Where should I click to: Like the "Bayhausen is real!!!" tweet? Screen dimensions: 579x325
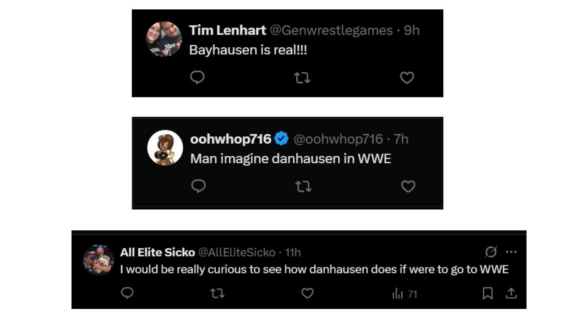(407, 77)
